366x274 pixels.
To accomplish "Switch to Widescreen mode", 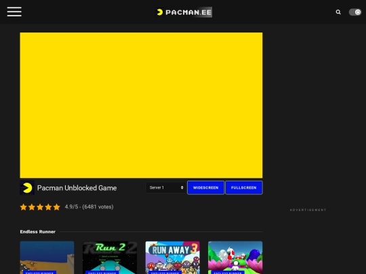I will click(205, 187).
